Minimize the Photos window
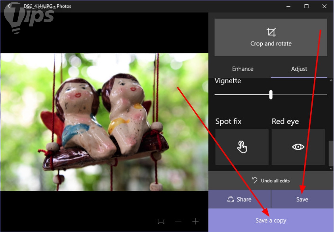Screen dimensions: 334x232 288,6
